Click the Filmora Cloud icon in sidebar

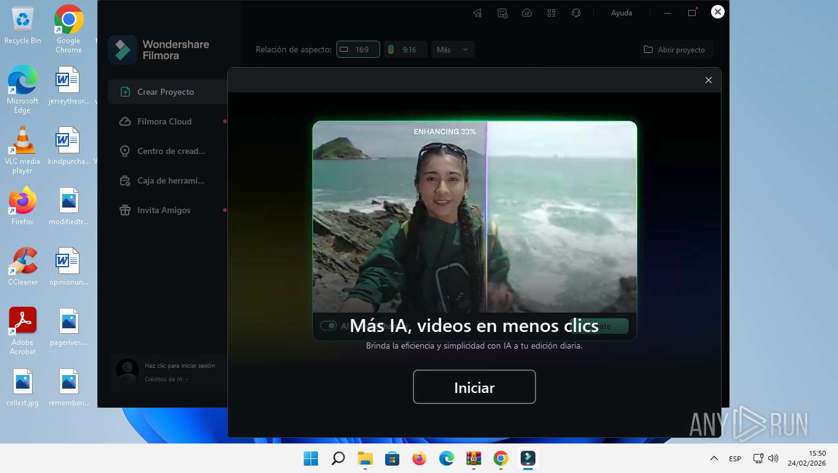(x=125, y=121)
